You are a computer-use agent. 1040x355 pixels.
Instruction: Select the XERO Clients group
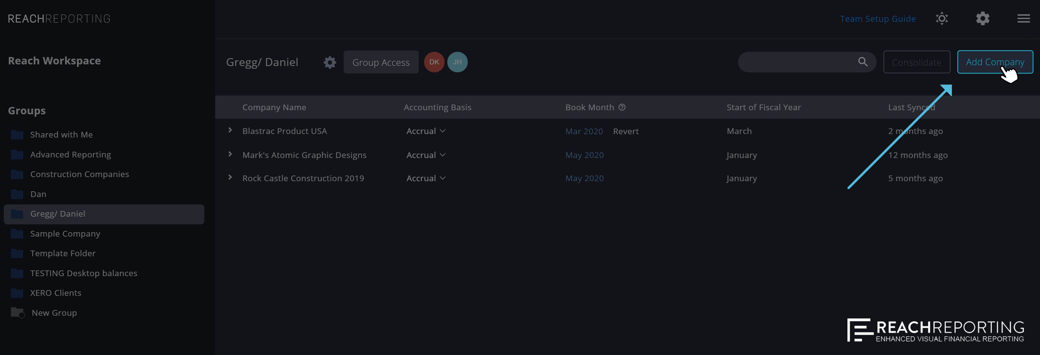(x=55, y=293)
